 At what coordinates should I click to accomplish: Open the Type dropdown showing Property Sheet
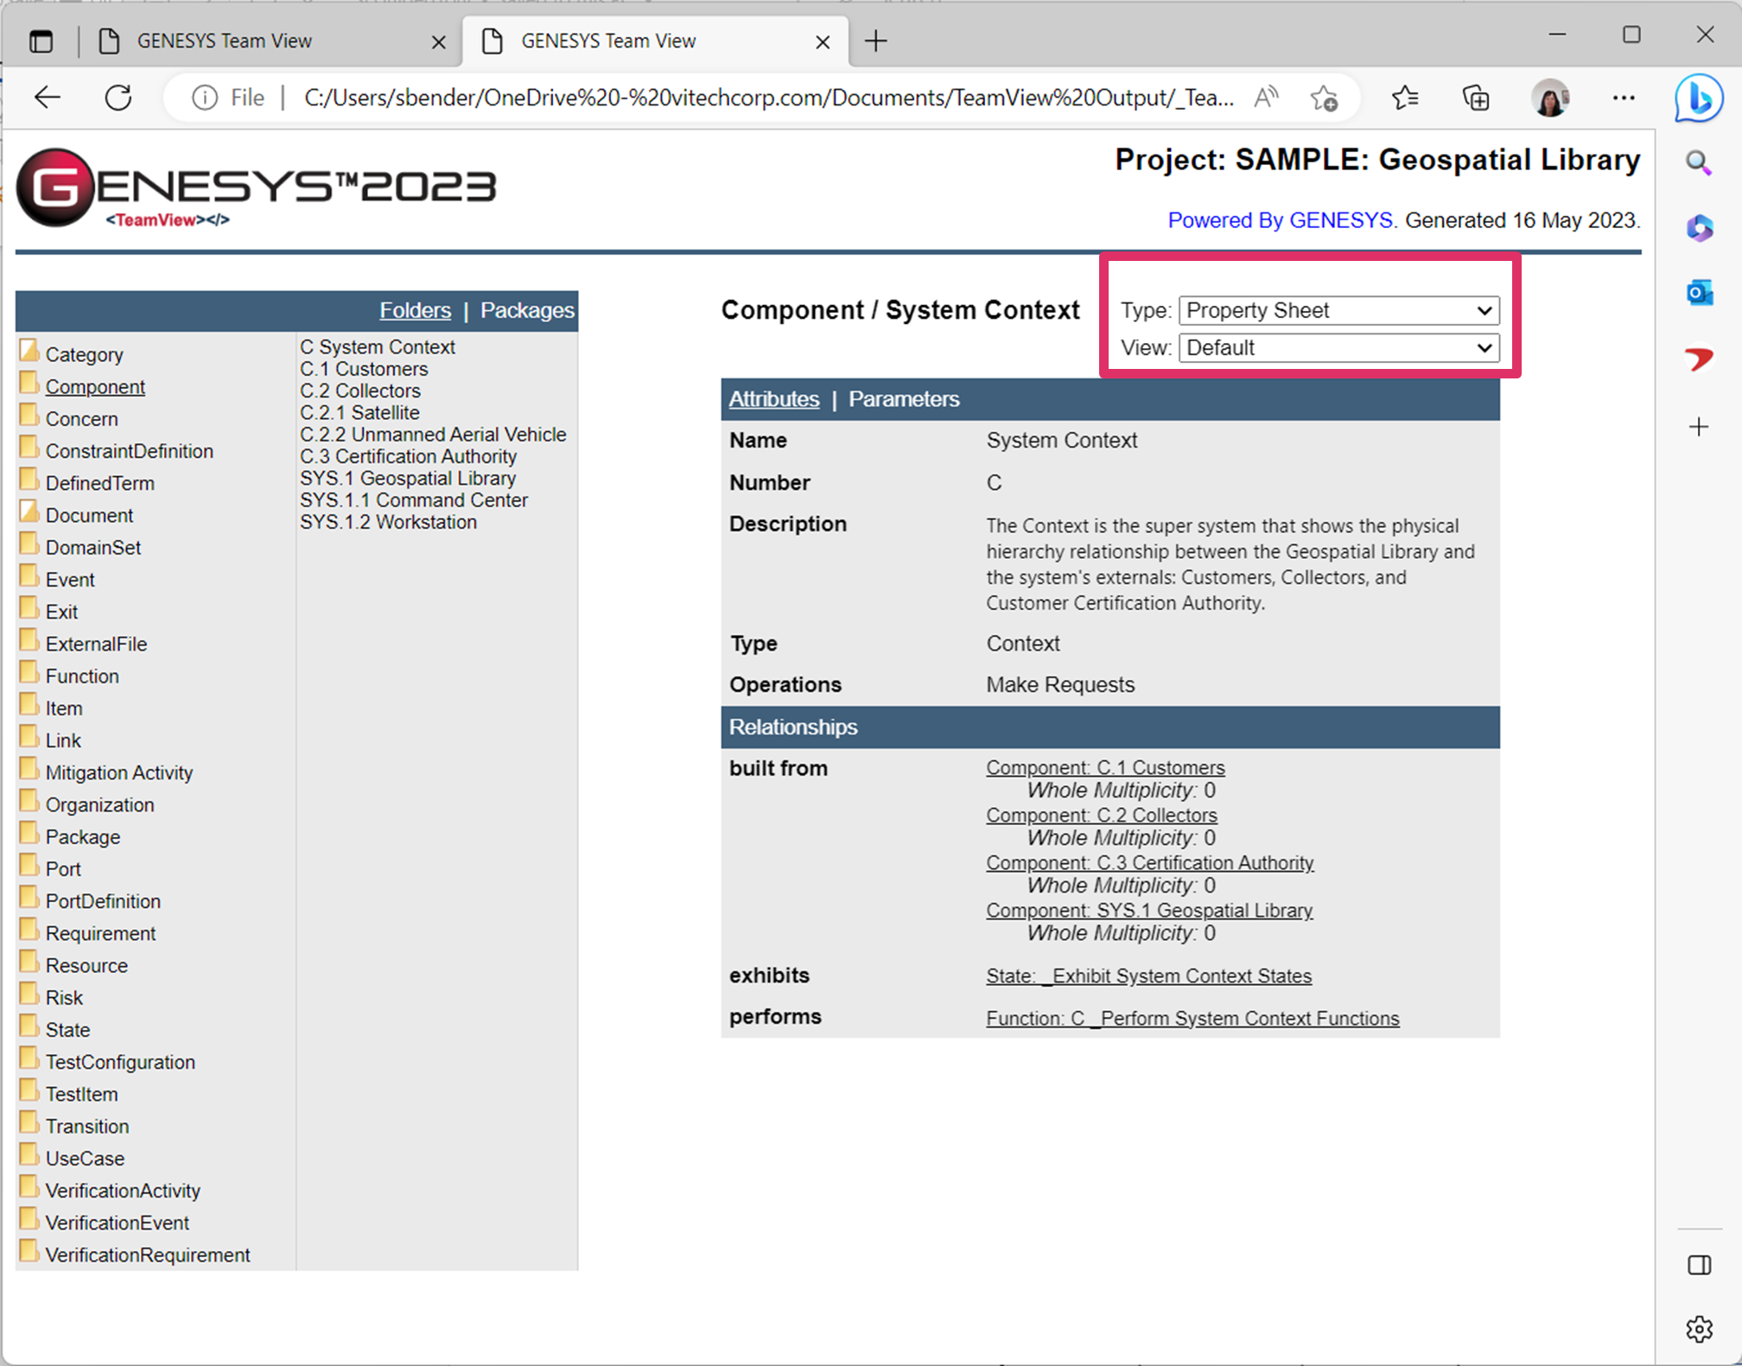[x=1338, y=310]
